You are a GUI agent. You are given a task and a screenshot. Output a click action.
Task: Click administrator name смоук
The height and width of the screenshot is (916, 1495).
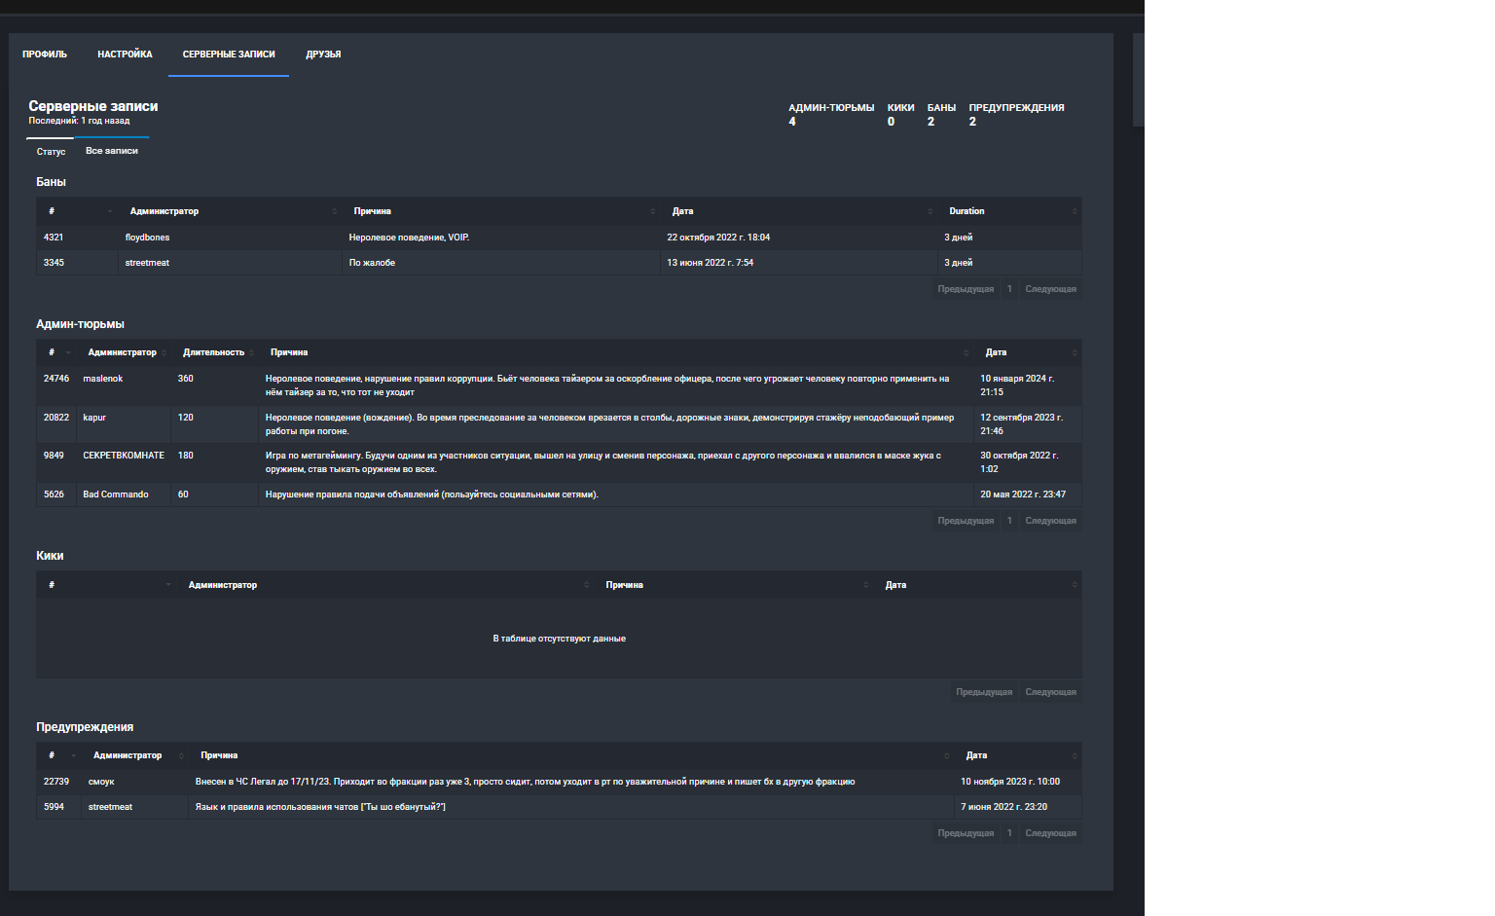(x=101, y=782)
